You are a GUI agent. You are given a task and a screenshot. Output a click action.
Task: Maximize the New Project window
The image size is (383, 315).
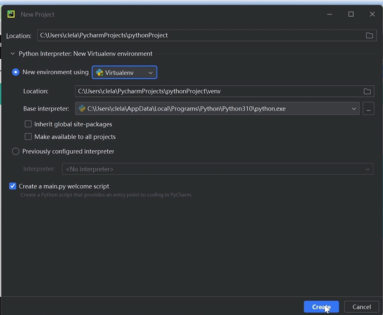351,14
